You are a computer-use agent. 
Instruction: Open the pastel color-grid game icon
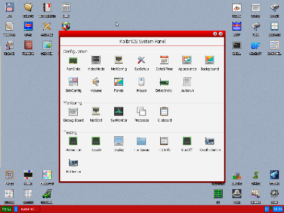[47, 175]
